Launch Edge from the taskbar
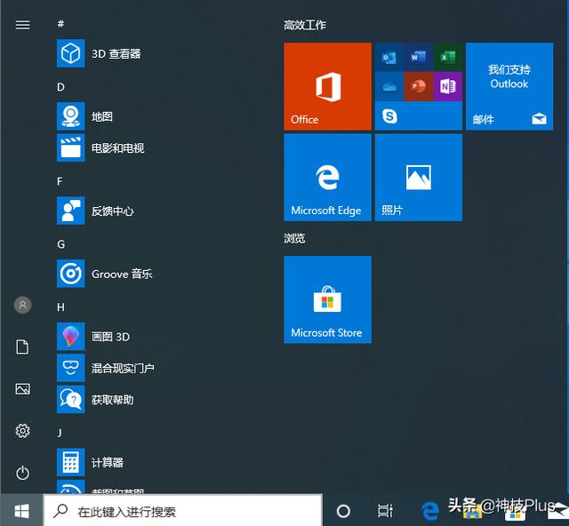The width and height of the screenshot is (569, 526). (x=429, y=511)
